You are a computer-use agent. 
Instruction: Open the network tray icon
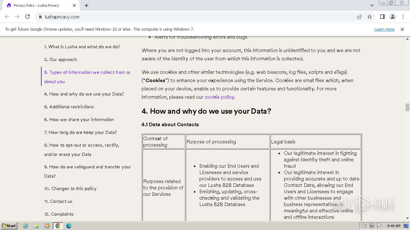pyautogui.click(x=372, y=226)
